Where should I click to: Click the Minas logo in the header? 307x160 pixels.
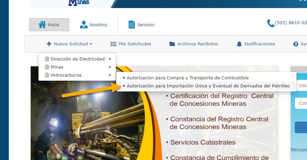coord(79,3)
